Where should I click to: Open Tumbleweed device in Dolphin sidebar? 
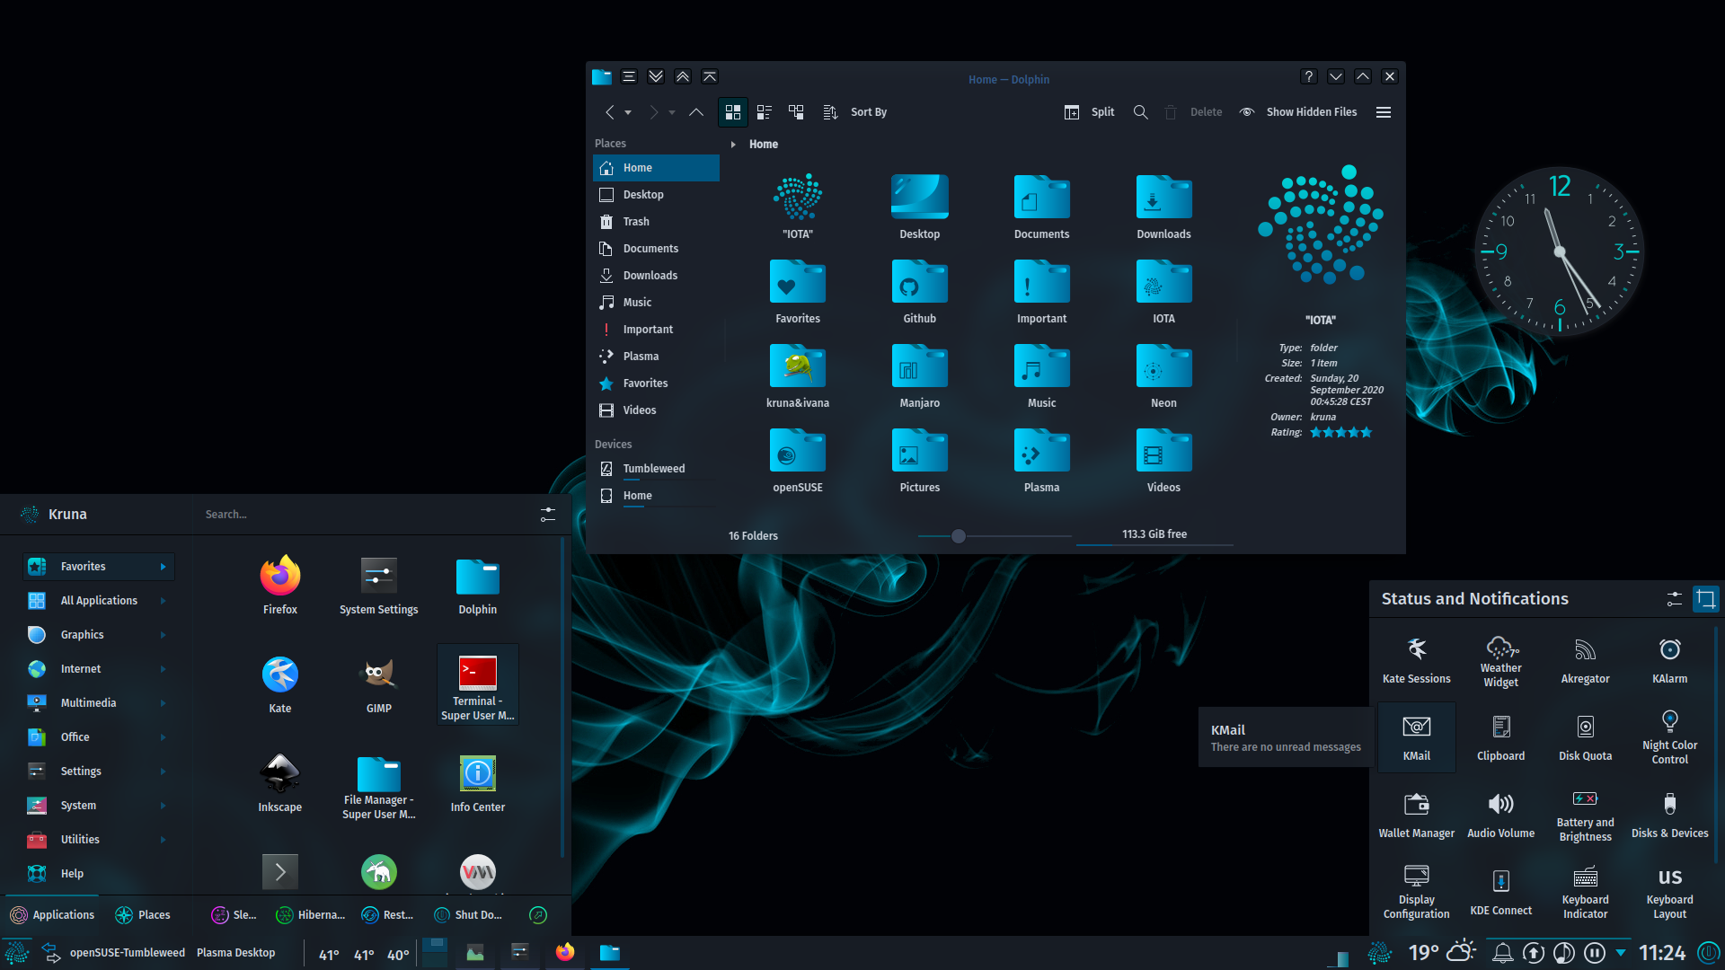click(656, 469)
